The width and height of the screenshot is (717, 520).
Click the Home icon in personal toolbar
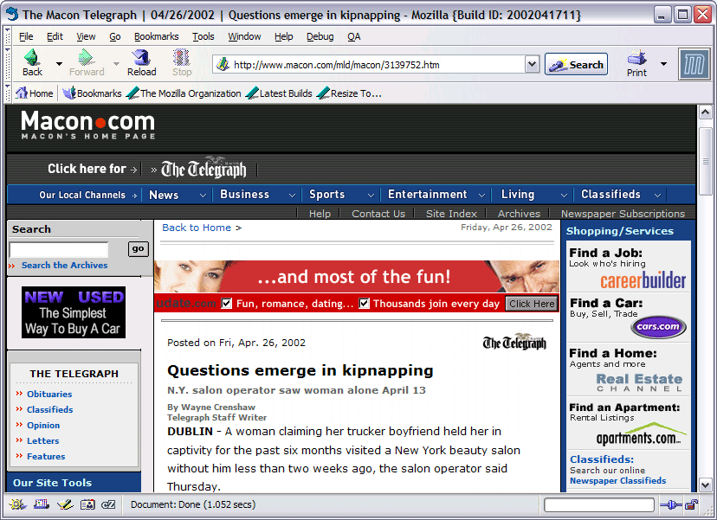22,93
